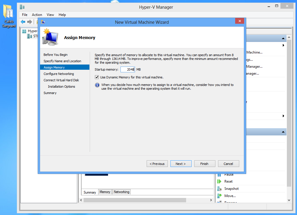
Task: Open the Action menu
Action: [37, 15]
